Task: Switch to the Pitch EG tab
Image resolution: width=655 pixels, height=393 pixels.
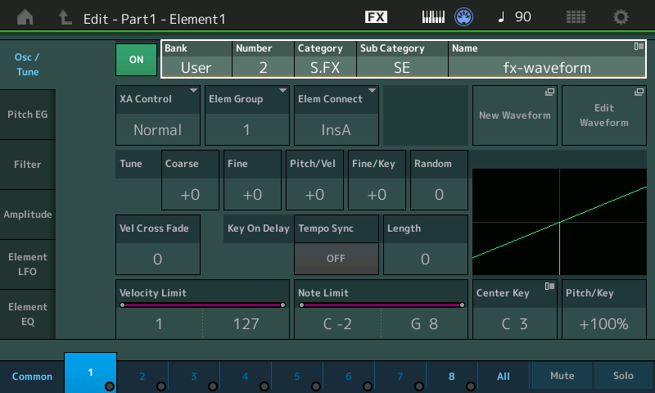Action: (28, 115)
